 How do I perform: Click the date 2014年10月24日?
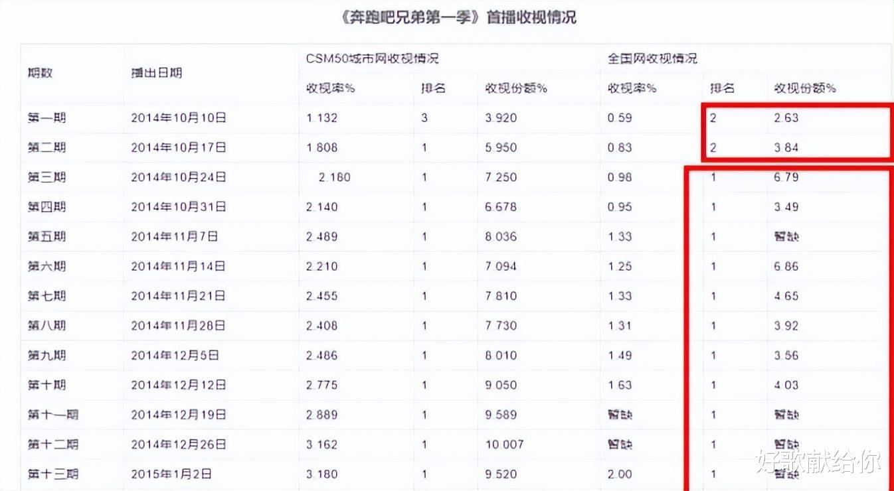(179, 177)
